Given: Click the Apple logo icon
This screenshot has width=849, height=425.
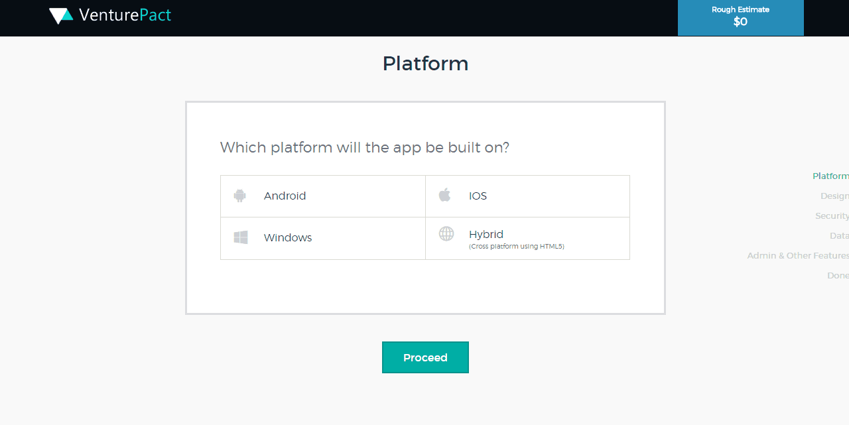Looking at the screenshot, I should 444,195.
